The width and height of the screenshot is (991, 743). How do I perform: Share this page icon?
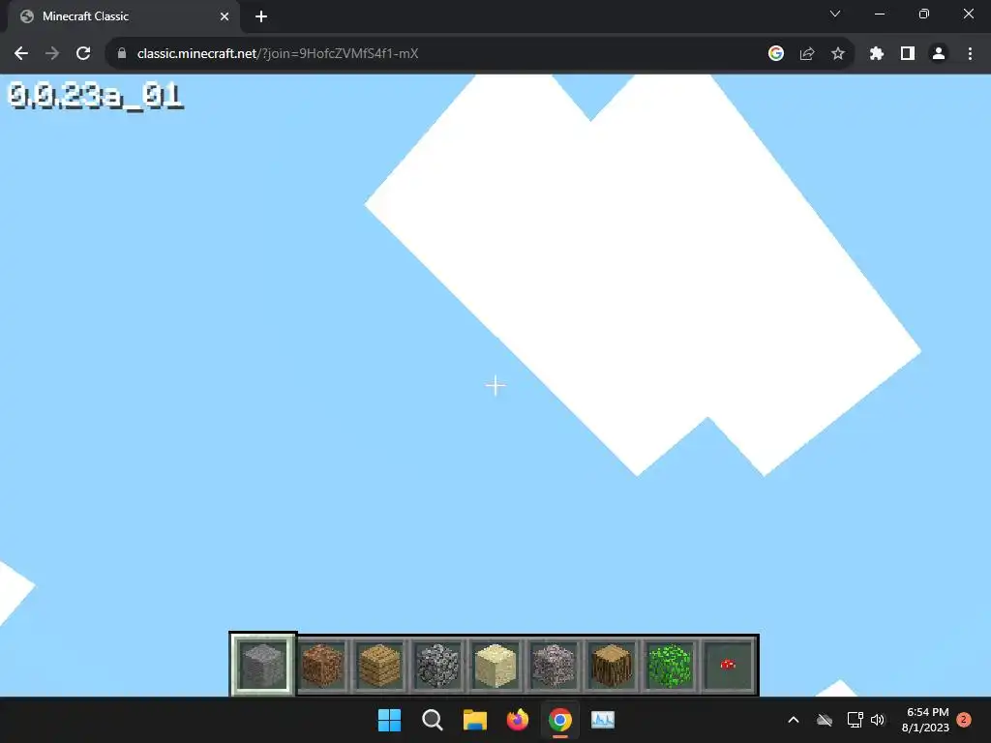(807, 54)
